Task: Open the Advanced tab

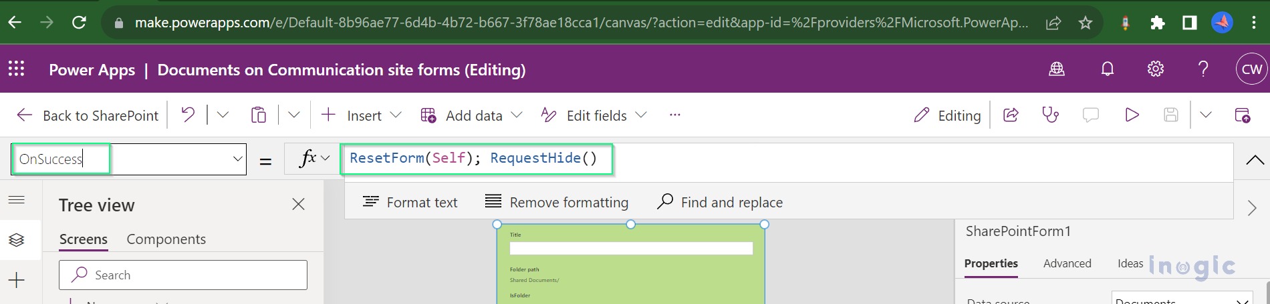Action: point(1067,263)
